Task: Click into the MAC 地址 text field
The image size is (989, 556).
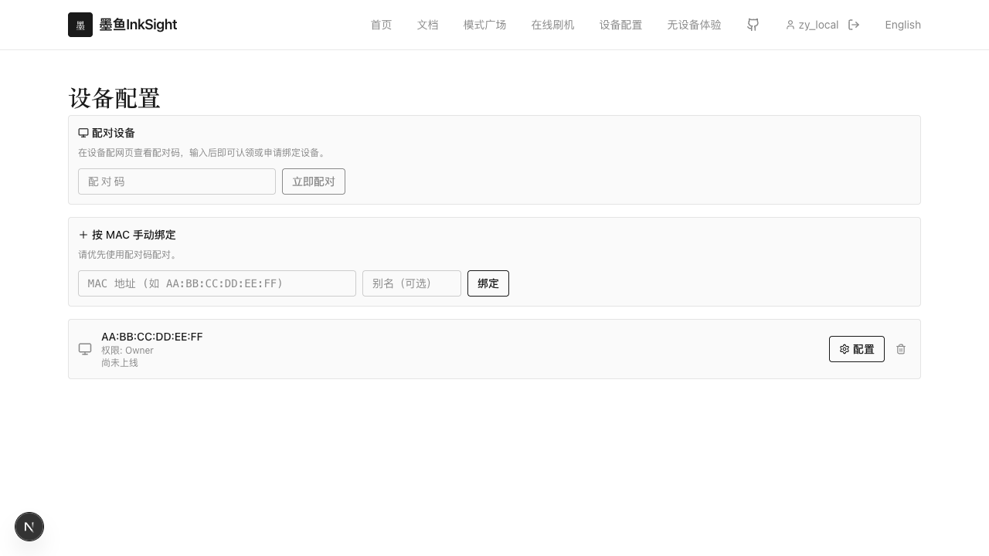Action: point(216,283)
